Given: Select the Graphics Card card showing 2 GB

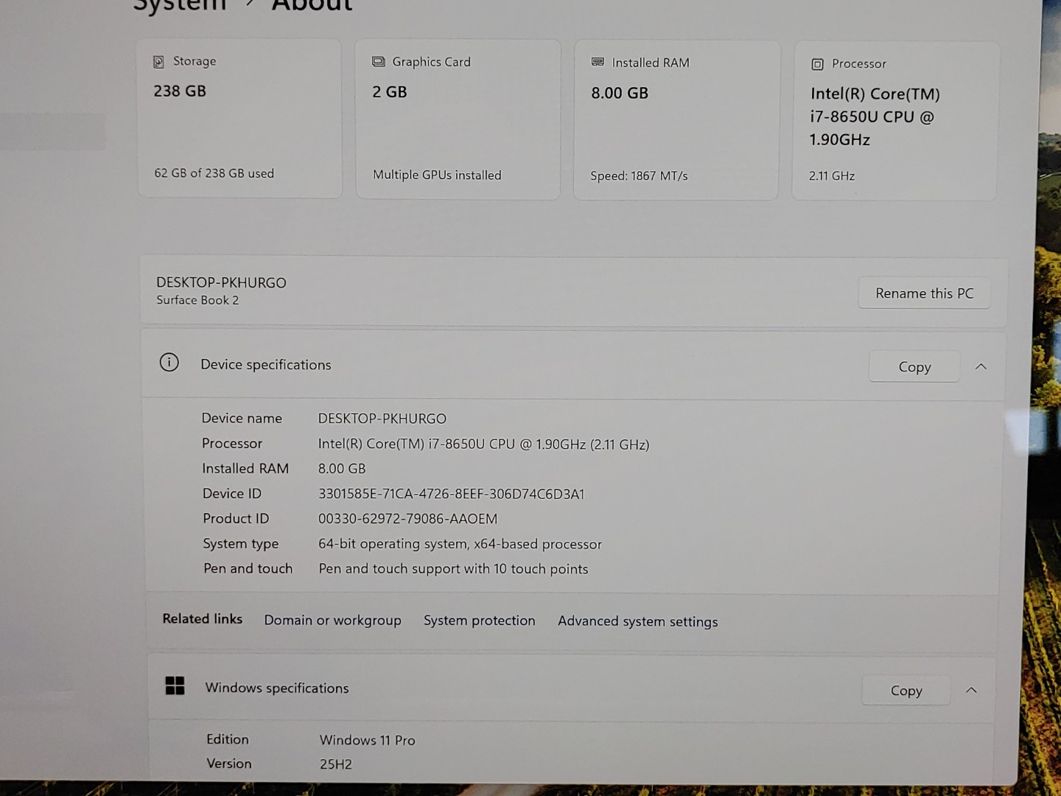Looking at the screenshot, I should tap(457, 118).
